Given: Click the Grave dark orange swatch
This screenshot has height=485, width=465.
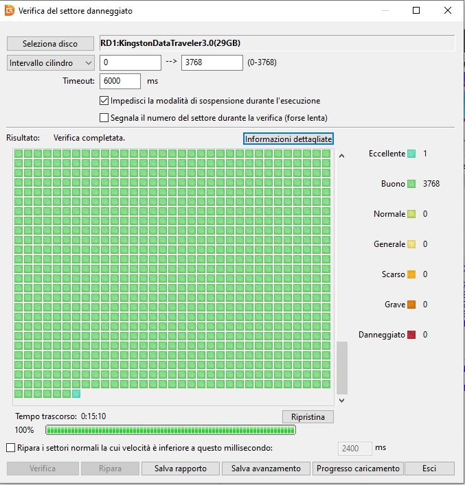Looking at the screenshot, I should coord(411,305).
